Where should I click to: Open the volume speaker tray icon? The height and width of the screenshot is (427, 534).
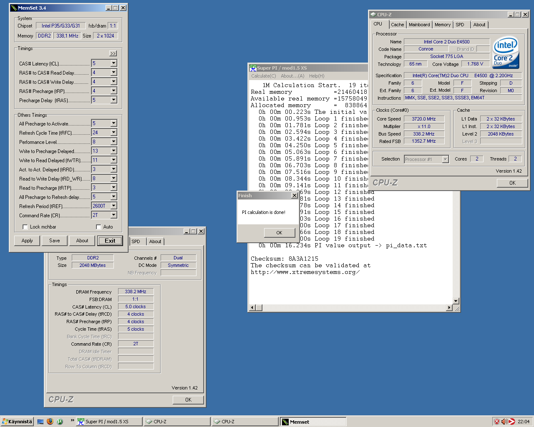504,422
